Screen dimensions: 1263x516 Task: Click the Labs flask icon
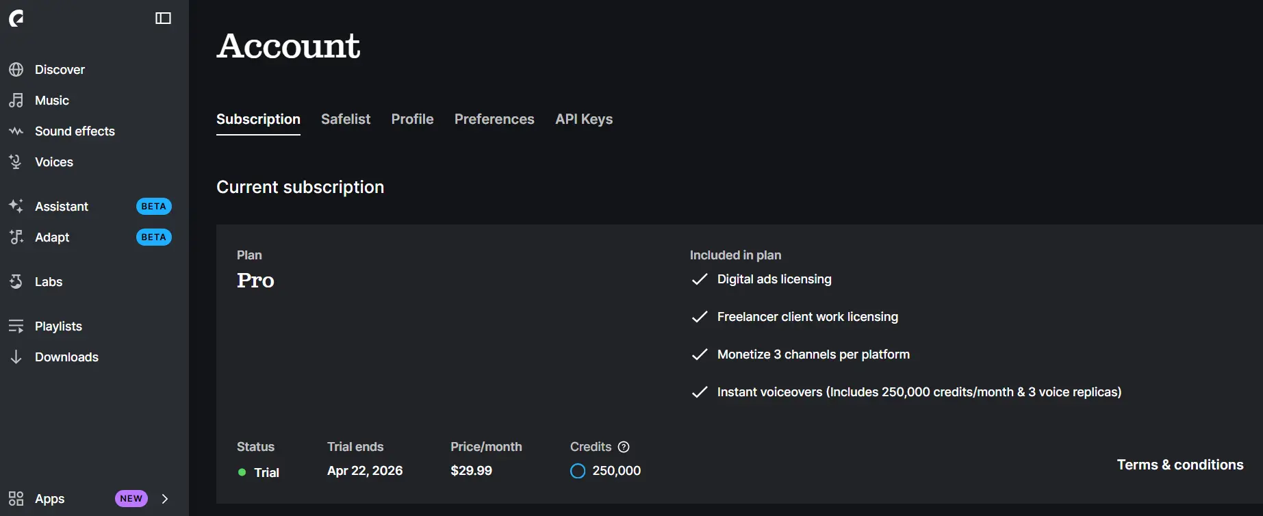[16, 282]
